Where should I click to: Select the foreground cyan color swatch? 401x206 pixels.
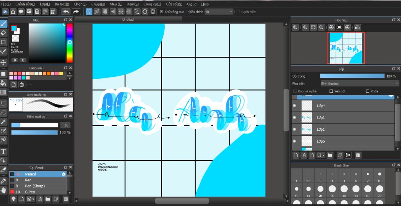click(x=14, y=29)
